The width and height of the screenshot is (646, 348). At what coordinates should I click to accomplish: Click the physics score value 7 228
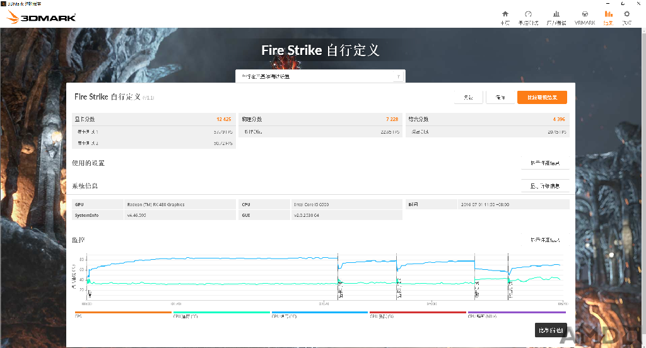coord(392,119)
